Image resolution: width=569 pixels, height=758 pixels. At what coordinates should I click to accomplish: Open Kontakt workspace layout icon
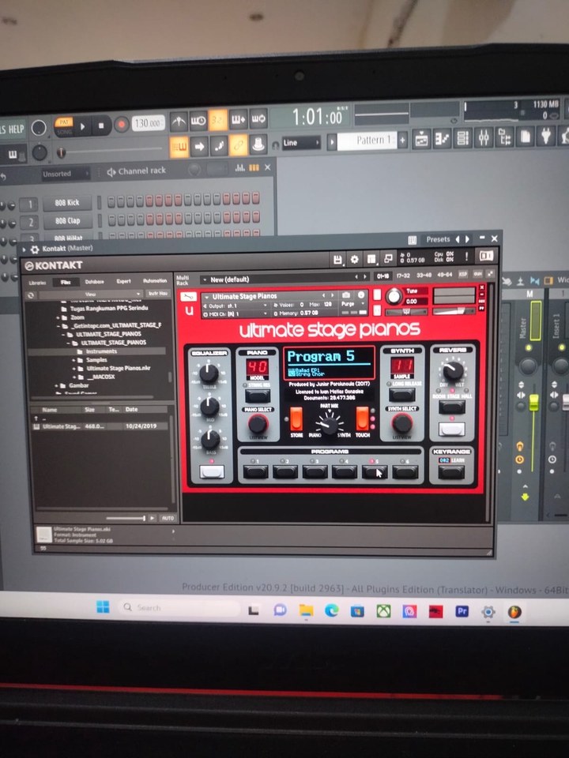point(371,259)
